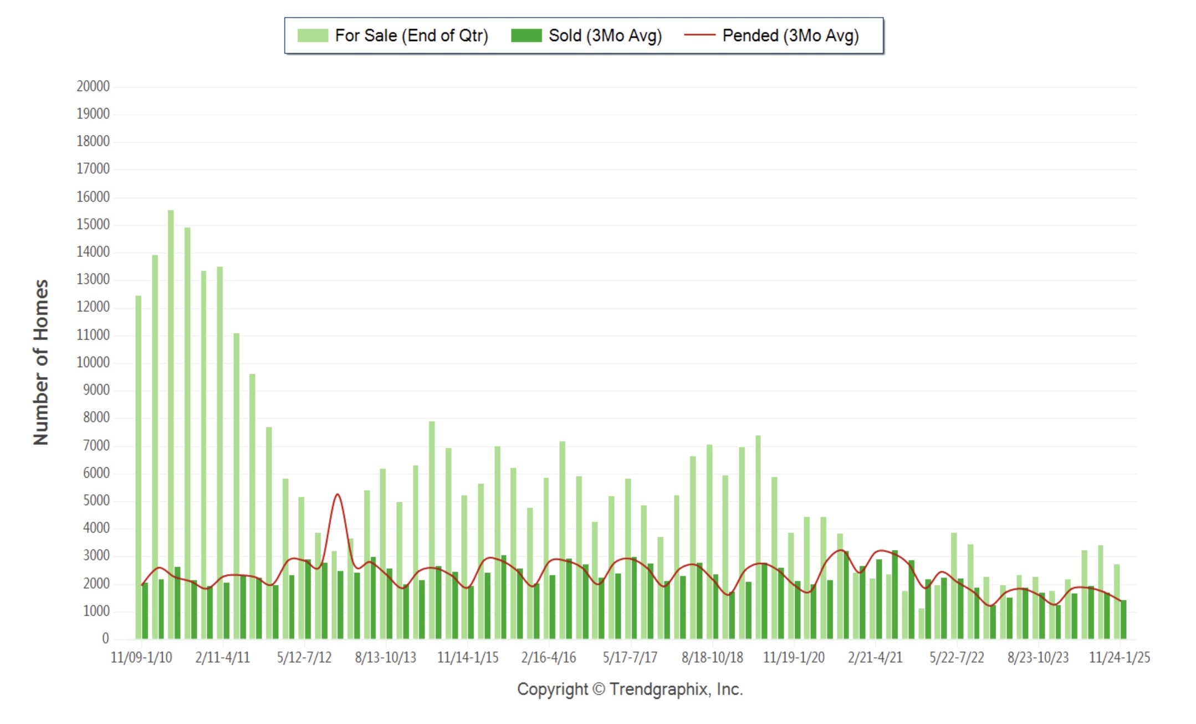Click the 'Number of Homes' axis title
Screen dimensions: 1196x724
41,362
